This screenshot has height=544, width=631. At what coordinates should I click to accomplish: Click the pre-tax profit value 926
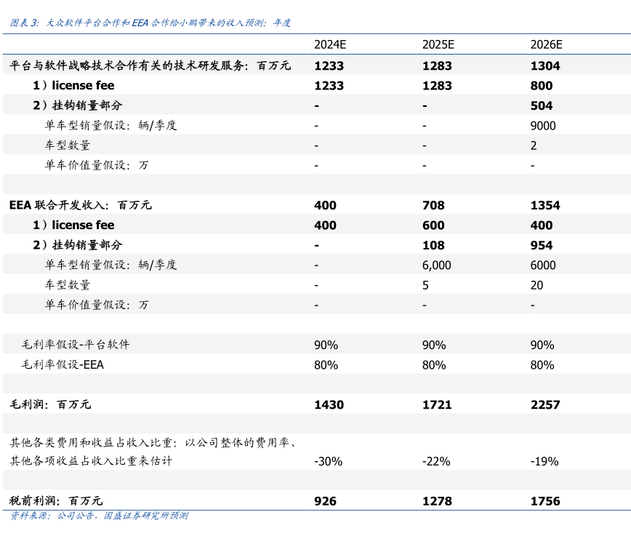325,501
